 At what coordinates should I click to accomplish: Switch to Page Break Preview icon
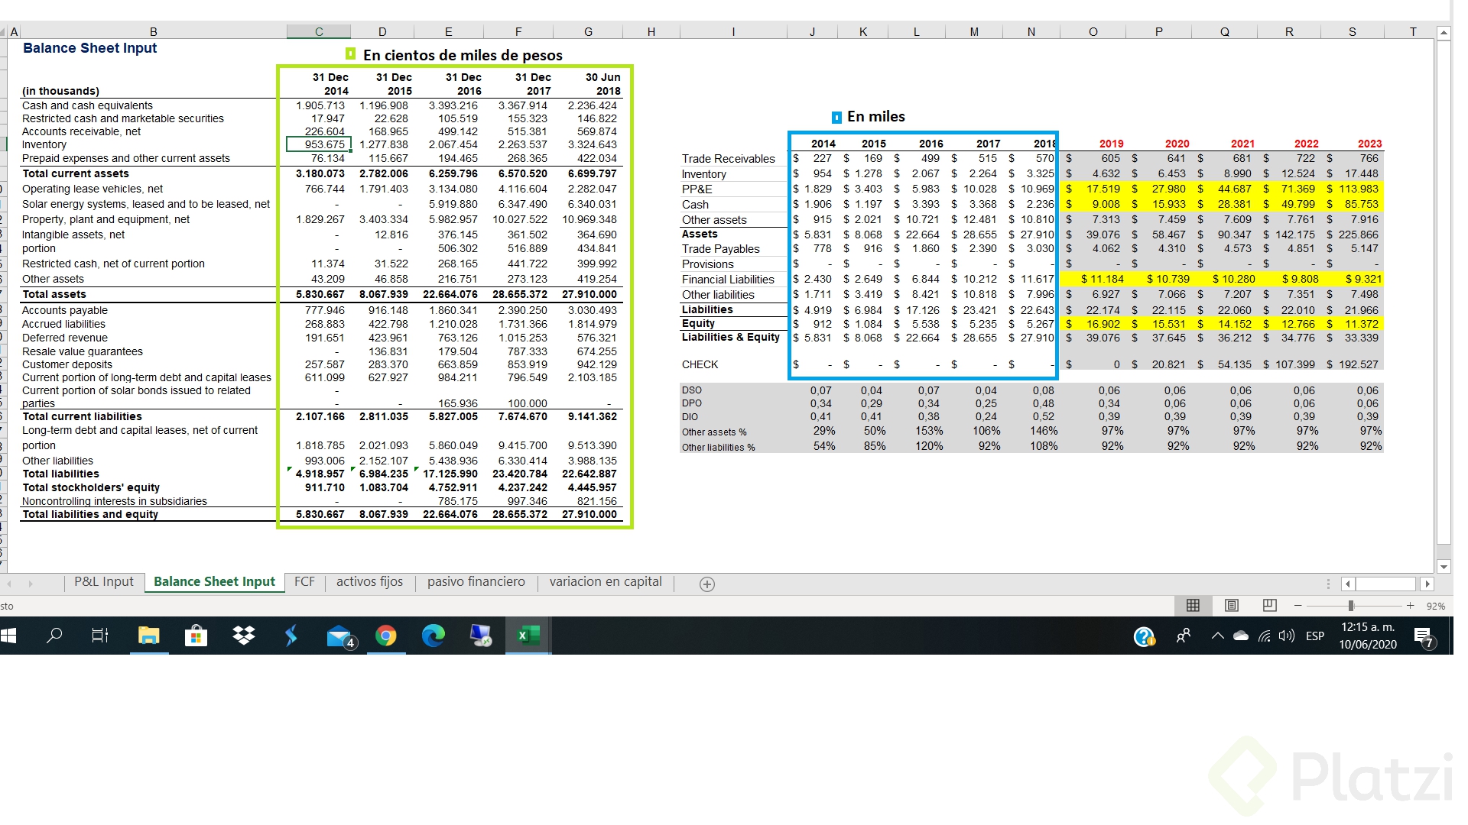[x=1269, y=606]
